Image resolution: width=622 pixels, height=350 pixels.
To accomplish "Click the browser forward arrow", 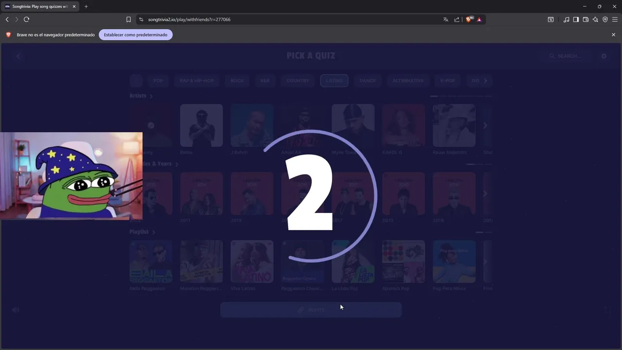I will 17,19.
